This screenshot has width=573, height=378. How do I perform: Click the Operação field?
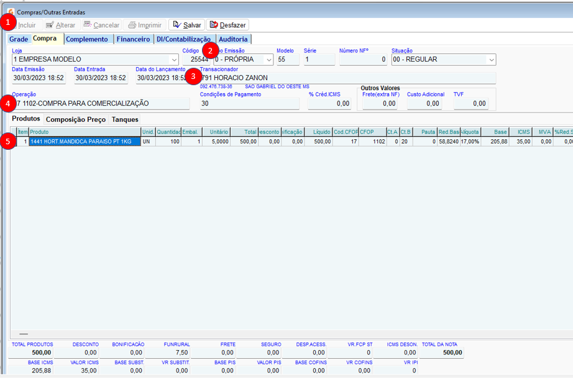pos(101,103)
